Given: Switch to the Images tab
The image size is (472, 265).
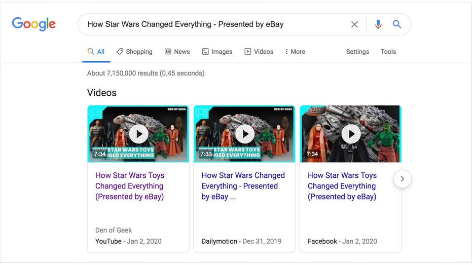Looking at the screenshot, I should point(217,52).
